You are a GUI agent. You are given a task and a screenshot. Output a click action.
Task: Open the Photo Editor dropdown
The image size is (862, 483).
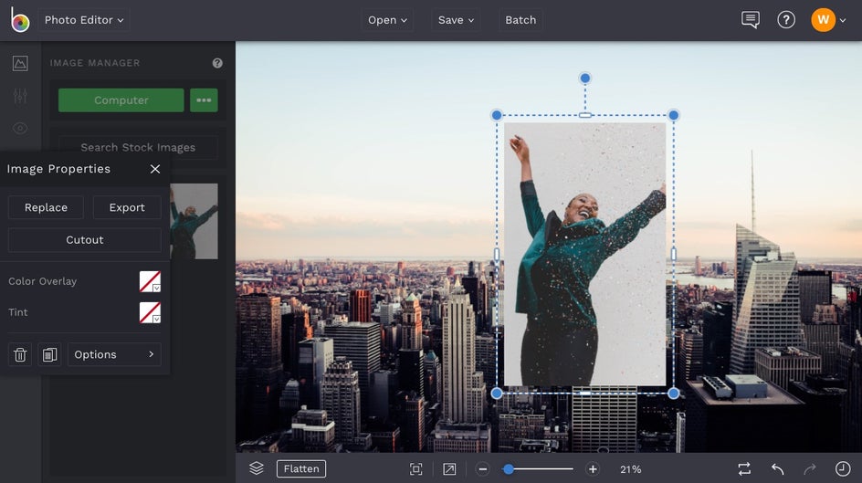pyautogui.click(x=84, y=20)
